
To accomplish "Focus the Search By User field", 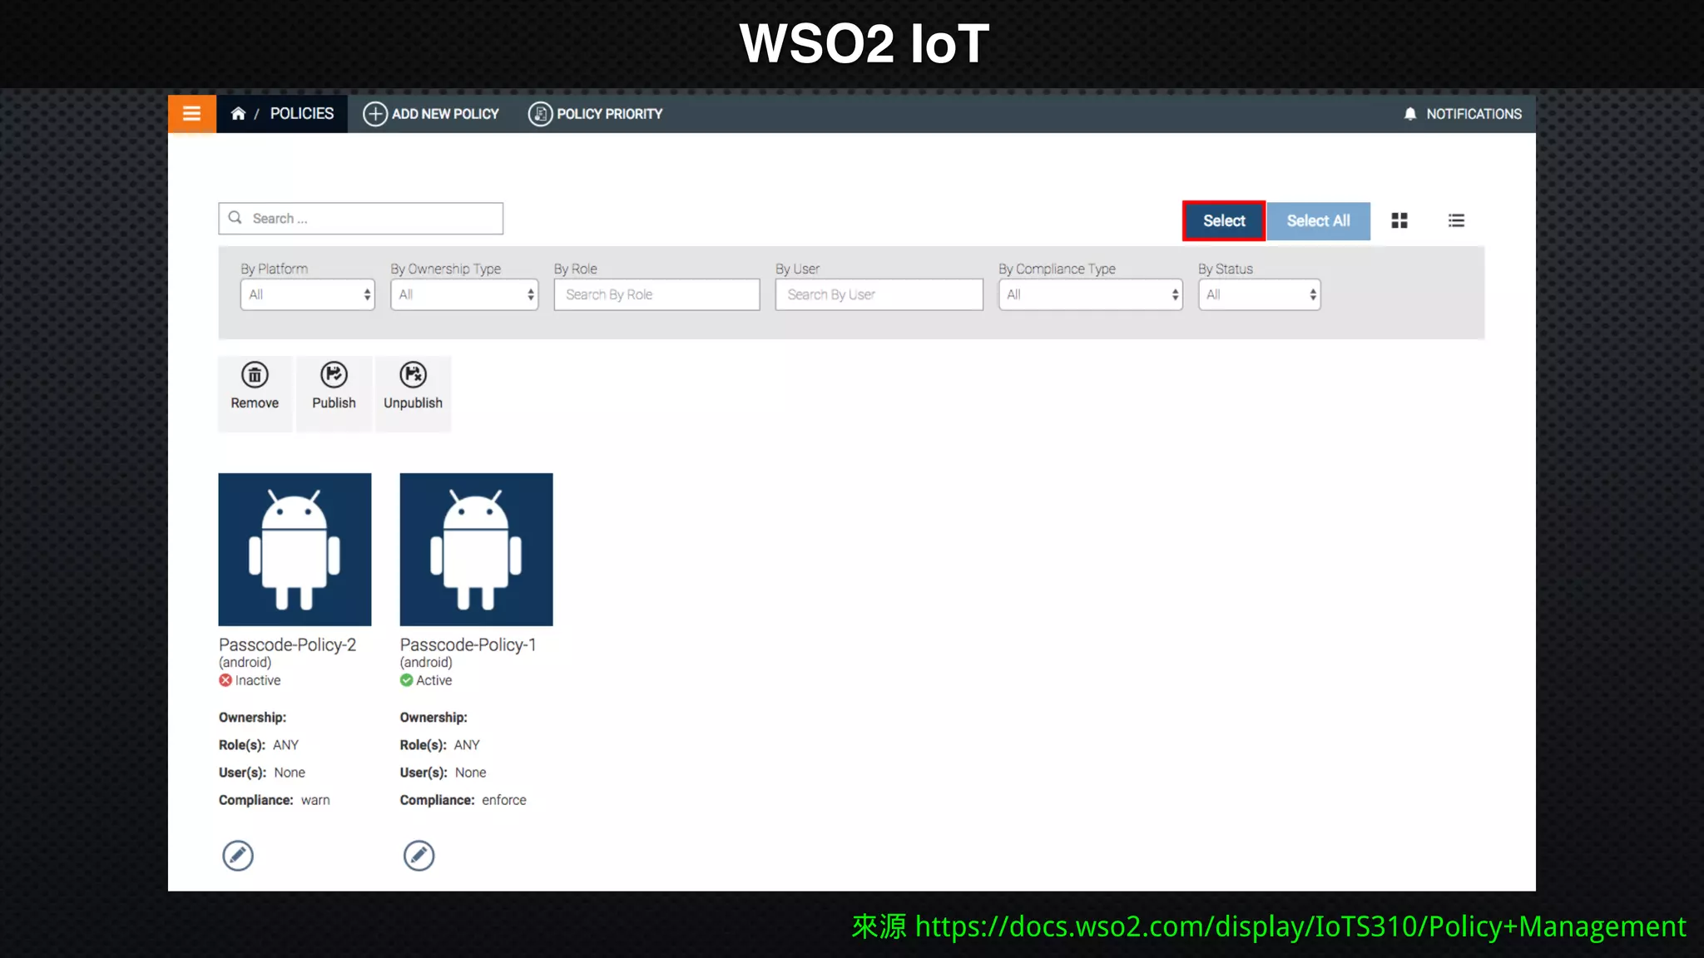I will tap(879, 294).
